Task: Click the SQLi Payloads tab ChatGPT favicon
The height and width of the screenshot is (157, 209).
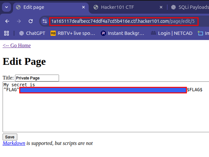Action: click(x=173, y=7)
